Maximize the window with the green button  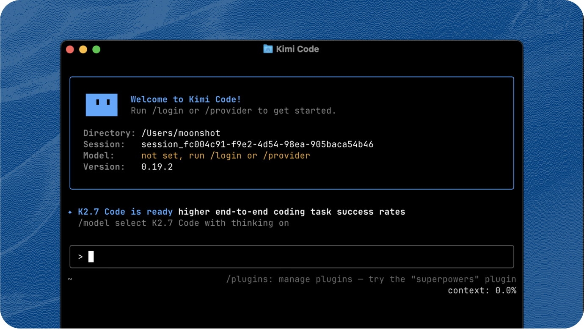coord(96,50)
